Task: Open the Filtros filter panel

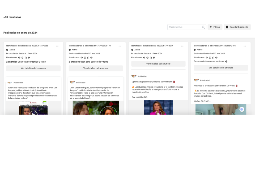Action: point(215,27)
